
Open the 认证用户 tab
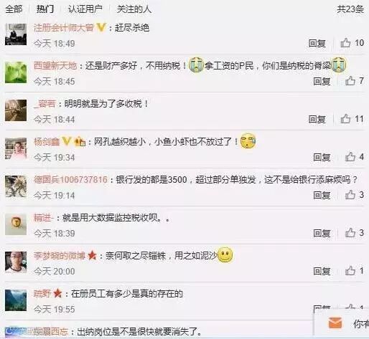85,9
